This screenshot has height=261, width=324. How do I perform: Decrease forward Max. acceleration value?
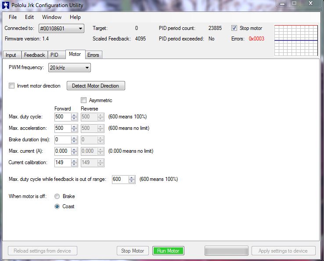coord(74,130)
